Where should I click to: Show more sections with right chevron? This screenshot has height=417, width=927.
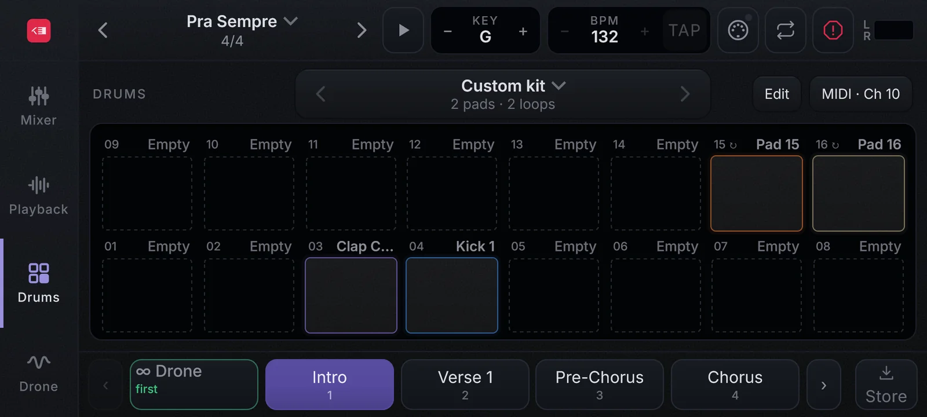coord(824,385)
